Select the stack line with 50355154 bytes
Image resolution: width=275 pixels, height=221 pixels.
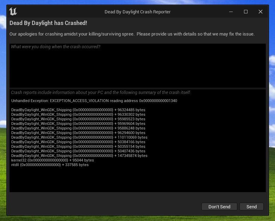[x=78, y=146]
